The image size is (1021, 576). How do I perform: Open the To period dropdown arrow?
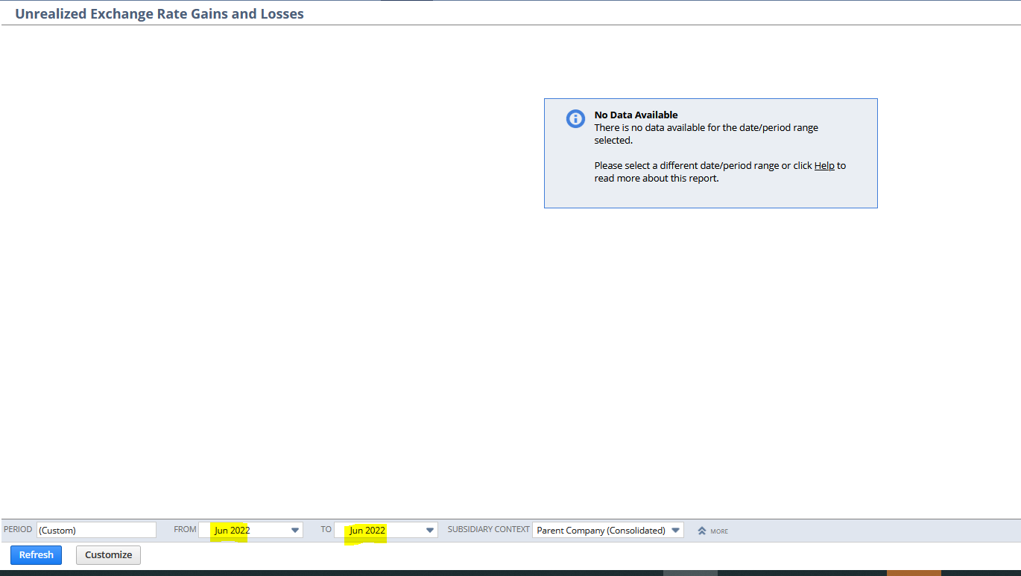click(430, 530)
